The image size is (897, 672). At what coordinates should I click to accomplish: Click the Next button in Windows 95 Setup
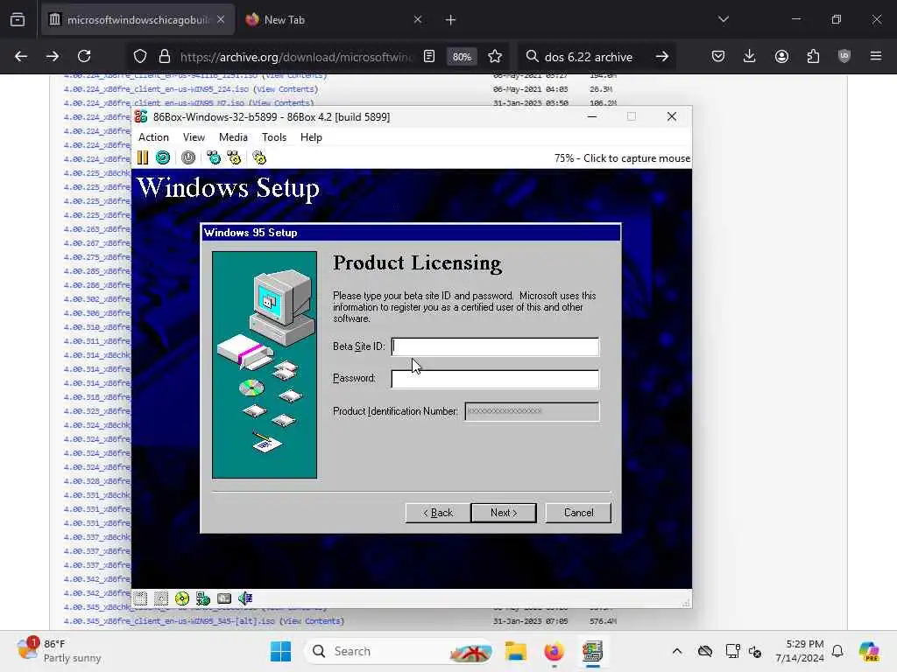point(504,513)
